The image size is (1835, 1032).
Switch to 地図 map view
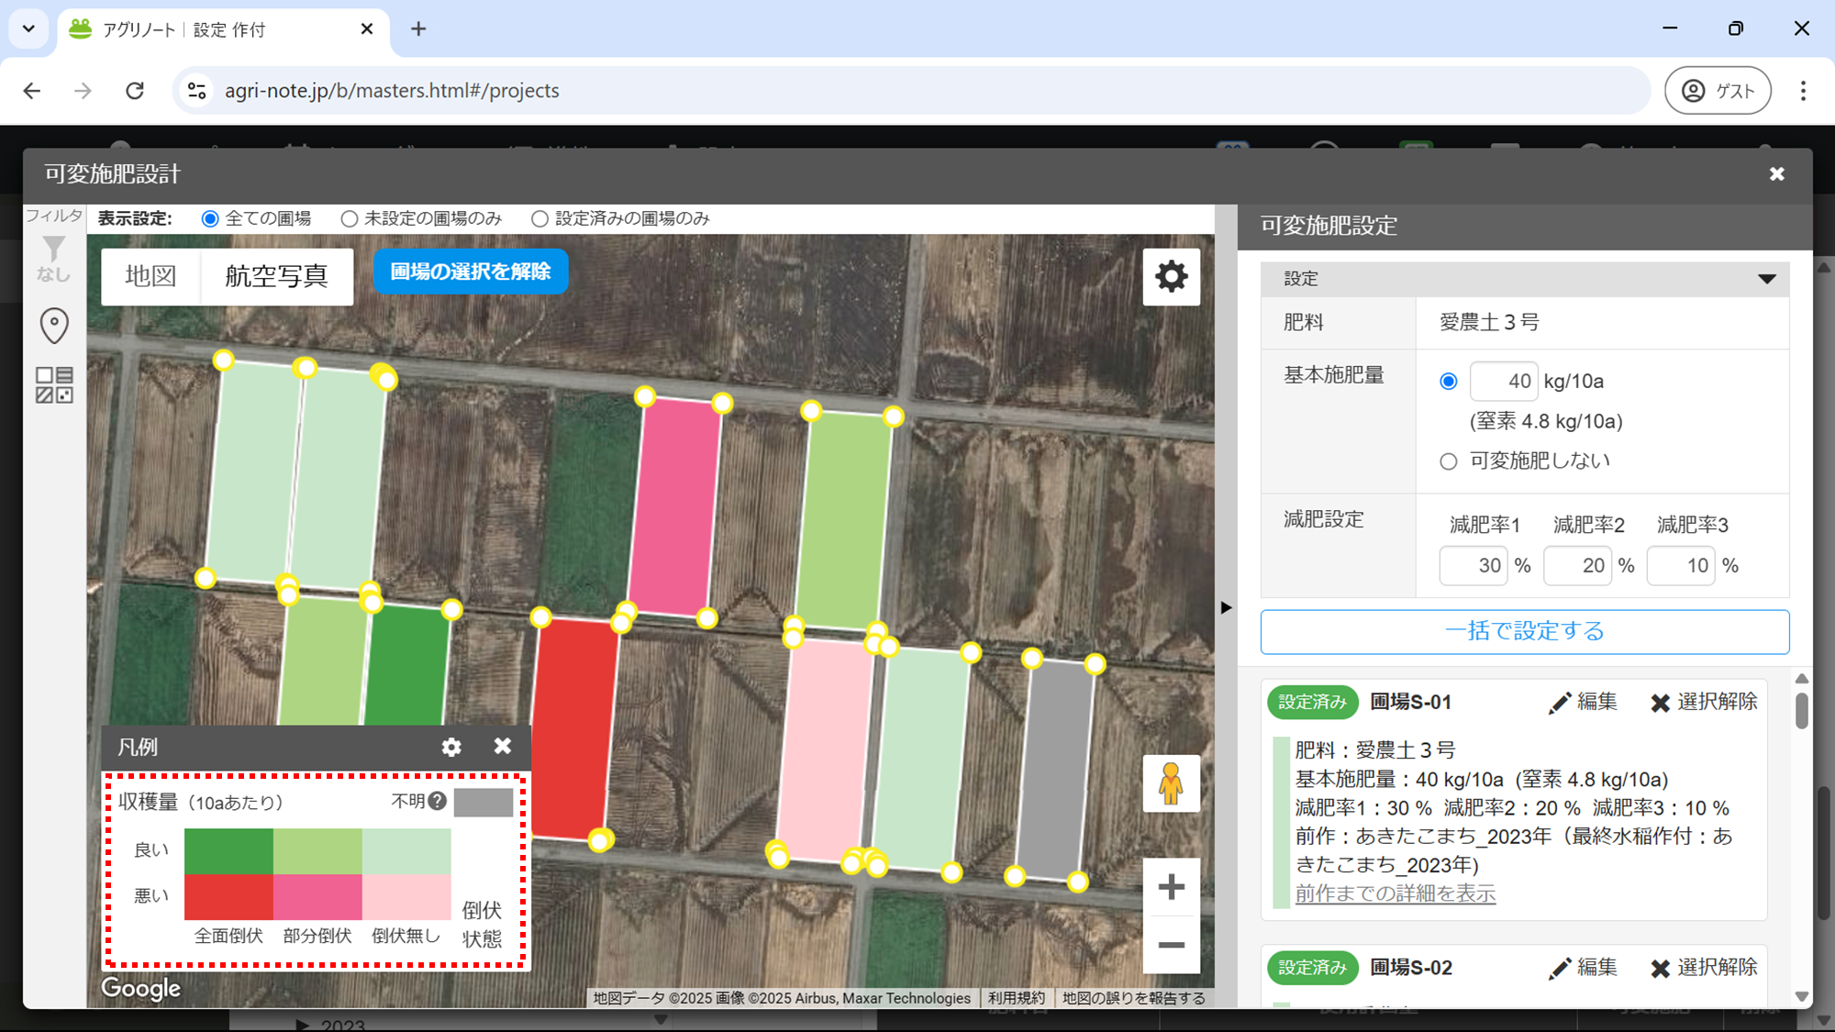click(x=150, y=276)
